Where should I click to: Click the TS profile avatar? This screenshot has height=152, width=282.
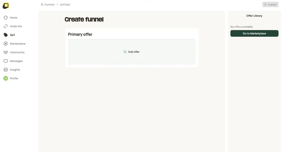tap(6, 78)
